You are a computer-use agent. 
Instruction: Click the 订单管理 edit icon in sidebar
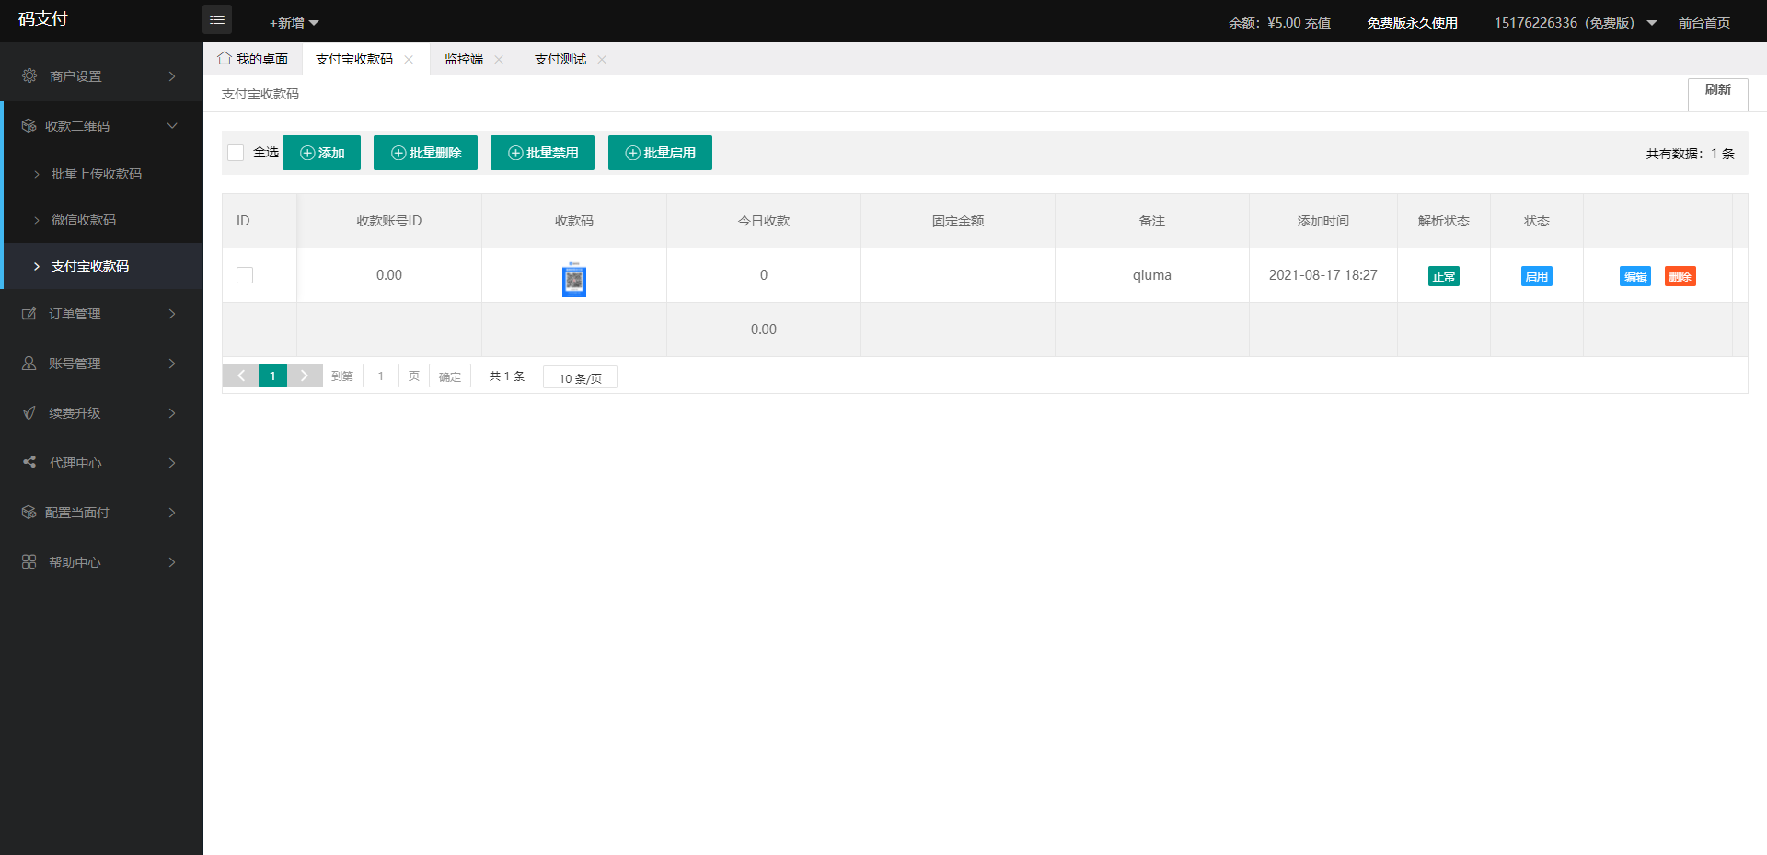[x=29, y=314]
